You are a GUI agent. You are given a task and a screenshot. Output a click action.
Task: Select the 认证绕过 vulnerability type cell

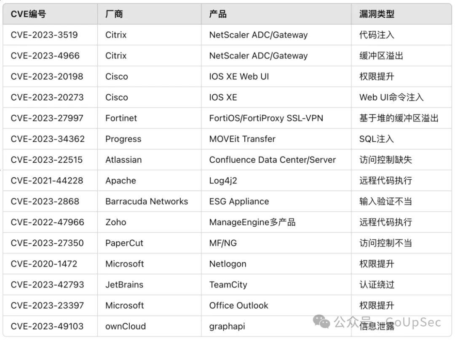377,284
